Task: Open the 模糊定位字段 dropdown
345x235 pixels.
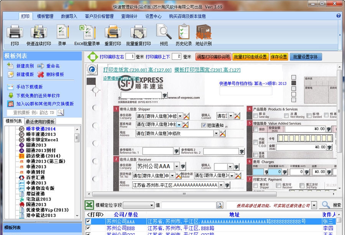Action: [x=151, y=206]
